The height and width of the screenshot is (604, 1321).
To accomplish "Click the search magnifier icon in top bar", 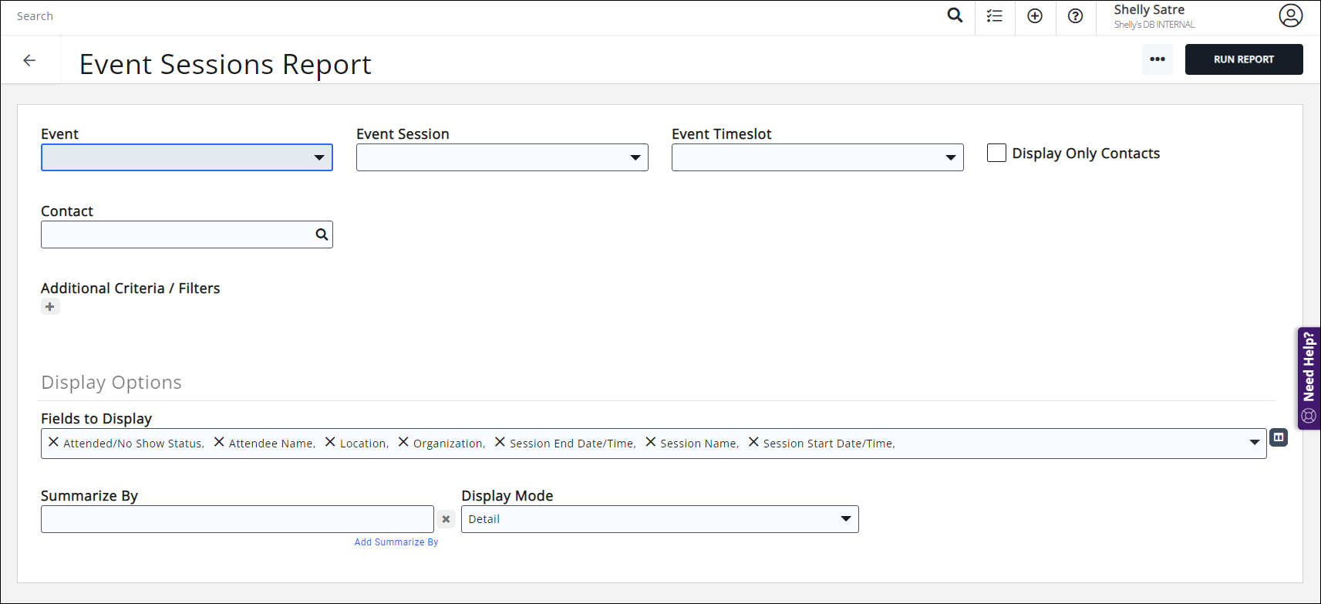I will [955, 15].
